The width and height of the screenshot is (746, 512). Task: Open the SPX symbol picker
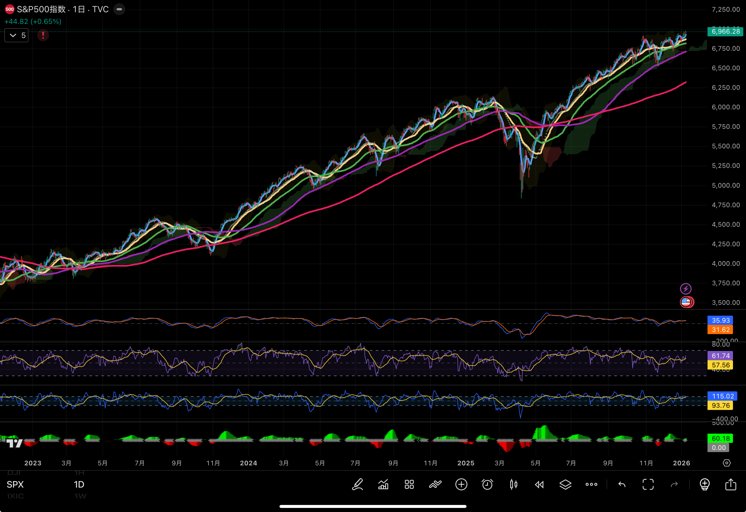(x=15, y=484)
